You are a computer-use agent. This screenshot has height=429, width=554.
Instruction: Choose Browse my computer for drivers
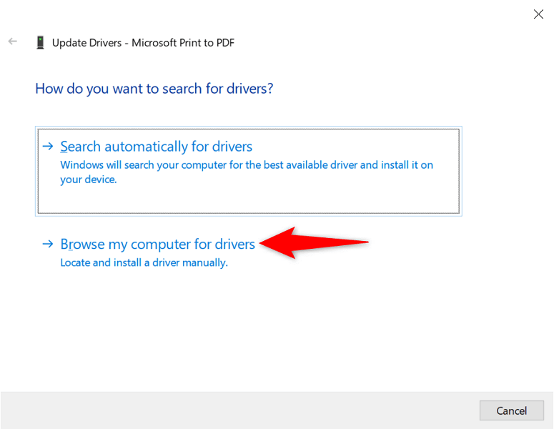[x=157, y=245]
